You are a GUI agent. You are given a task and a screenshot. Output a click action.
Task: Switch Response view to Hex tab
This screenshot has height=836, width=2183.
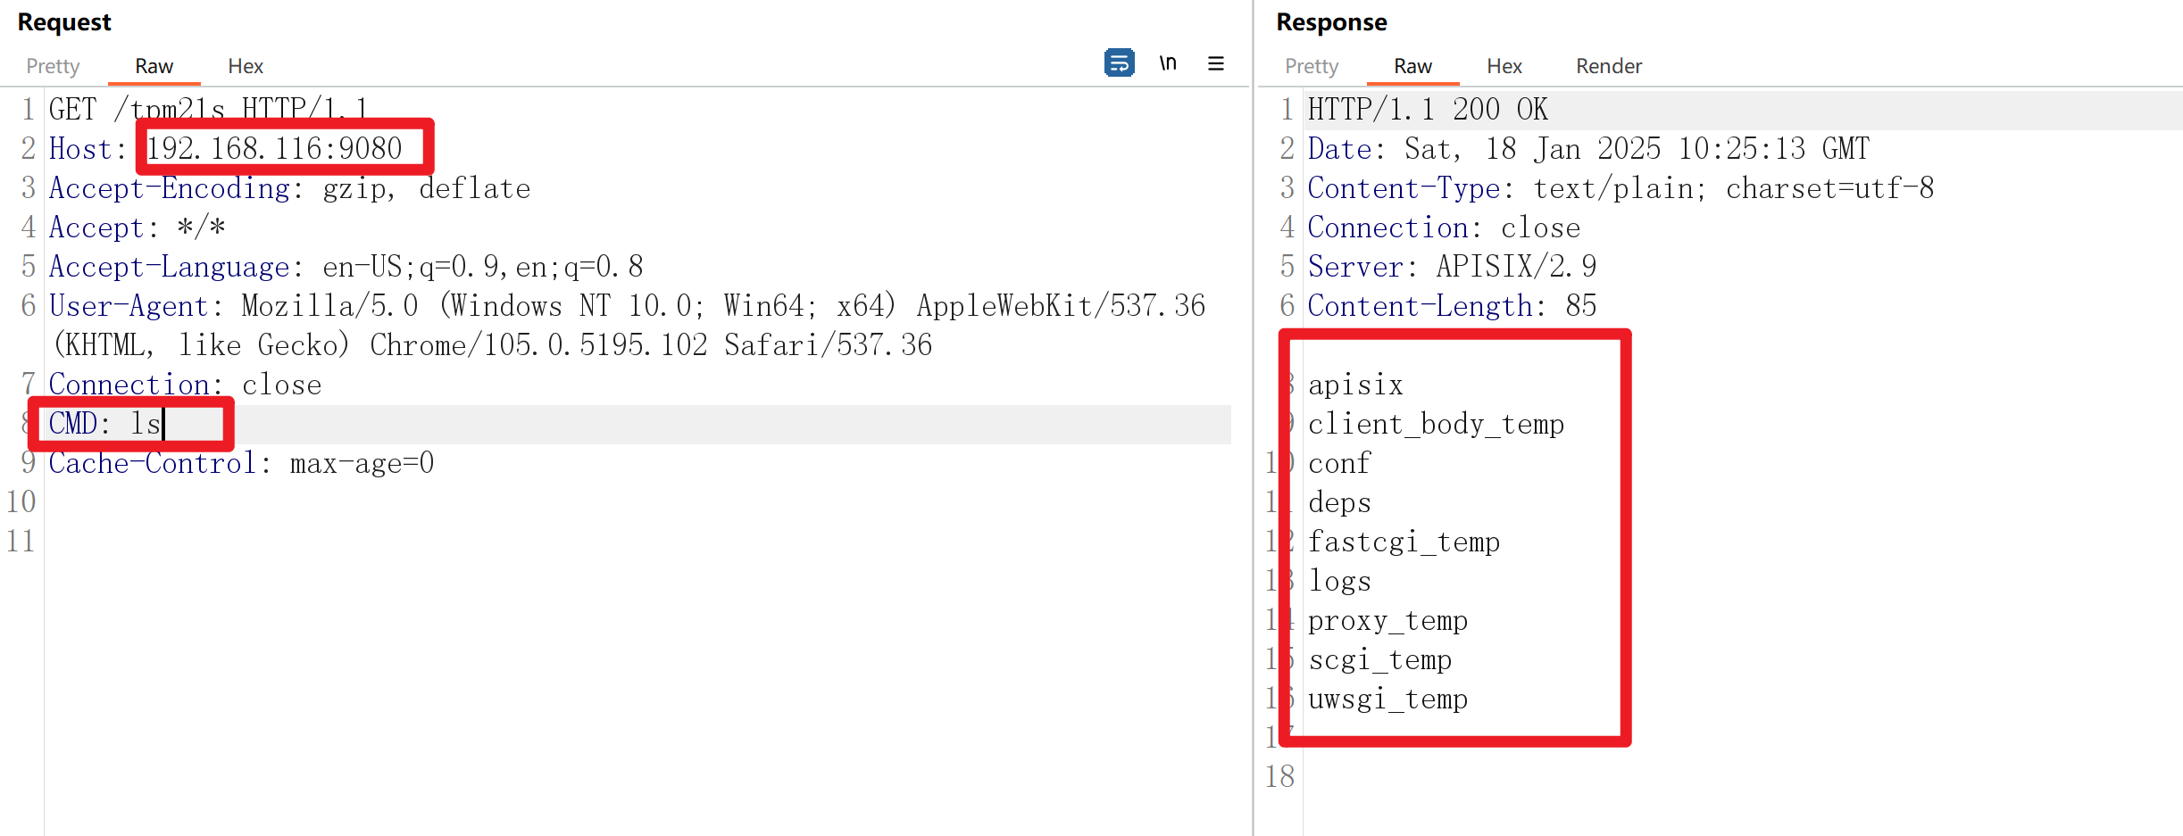click(x=1504, y=66)
